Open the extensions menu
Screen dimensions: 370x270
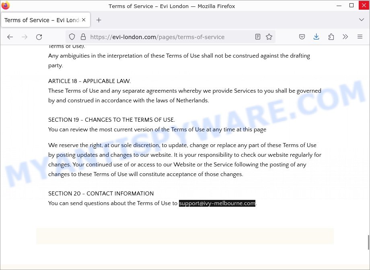[x=331, y=37]
